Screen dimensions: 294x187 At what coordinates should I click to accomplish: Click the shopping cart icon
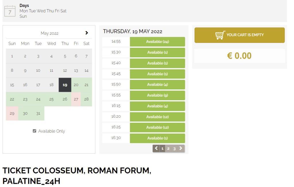[219, 35]
